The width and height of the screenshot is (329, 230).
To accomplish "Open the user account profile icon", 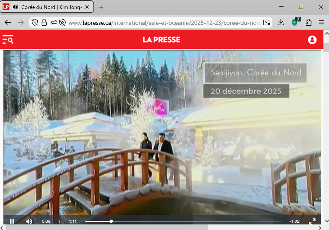I will point(312,40).
